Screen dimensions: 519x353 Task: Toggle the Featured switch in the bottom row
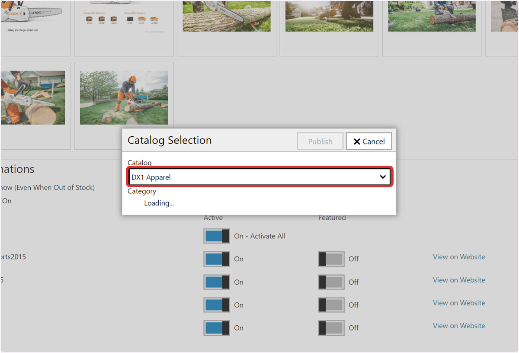pyautogui.click(x=331, y=328)
